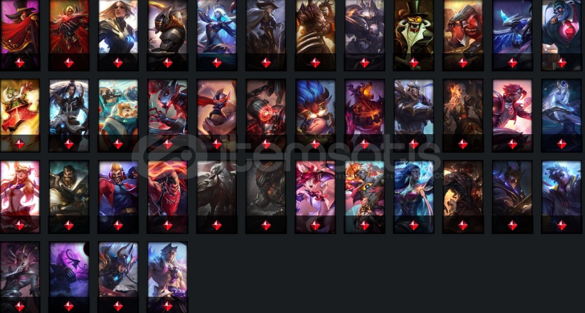
Task: Click red gem under purple moon shadow skin
Action: point(69,306)
